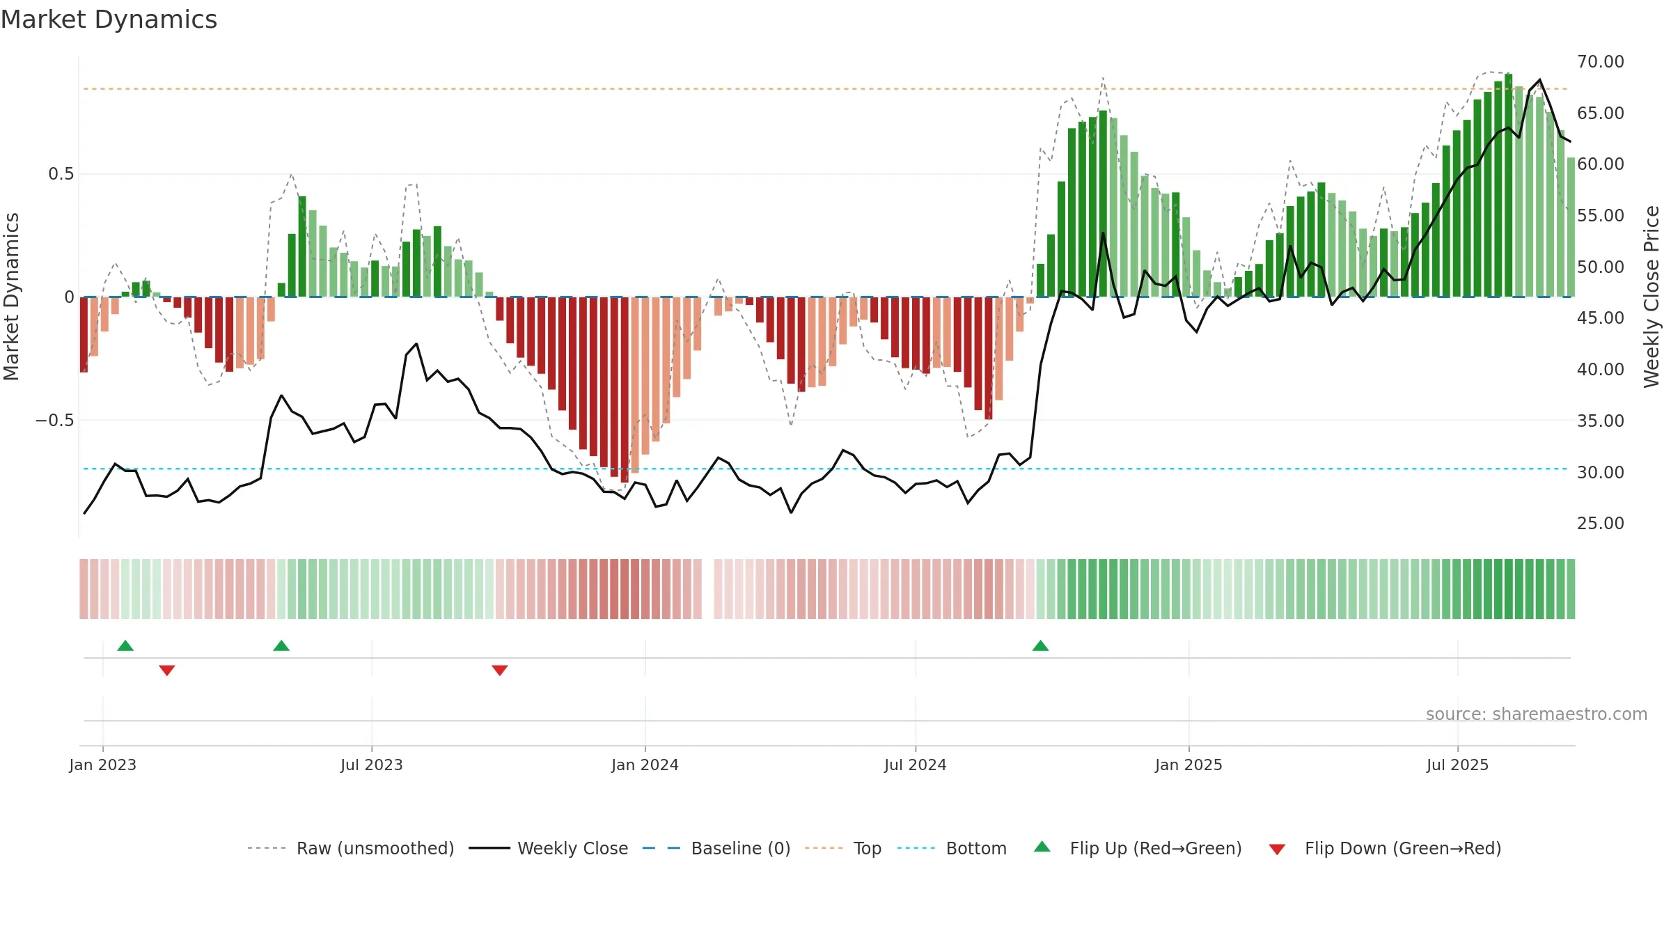1671x940 pixels.
Task: Toggle the Weekly Close legend item
Action: 549,848
